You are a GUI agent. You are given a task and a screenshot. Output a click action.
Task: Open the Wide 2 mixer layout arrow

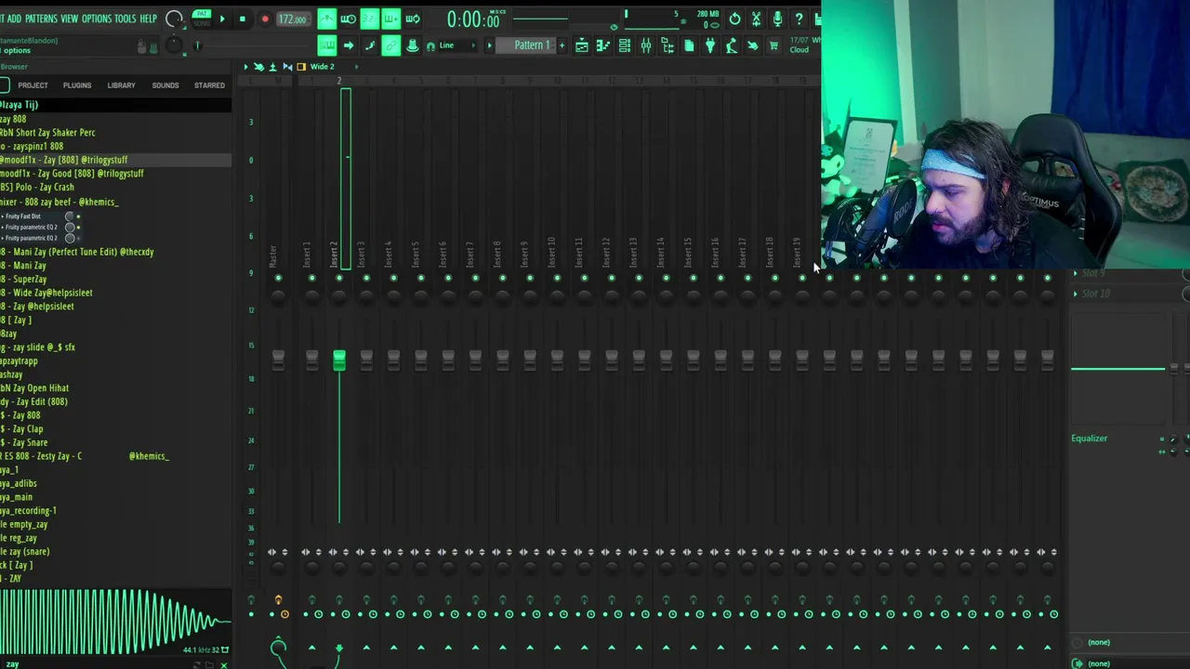tap(356, 67)
